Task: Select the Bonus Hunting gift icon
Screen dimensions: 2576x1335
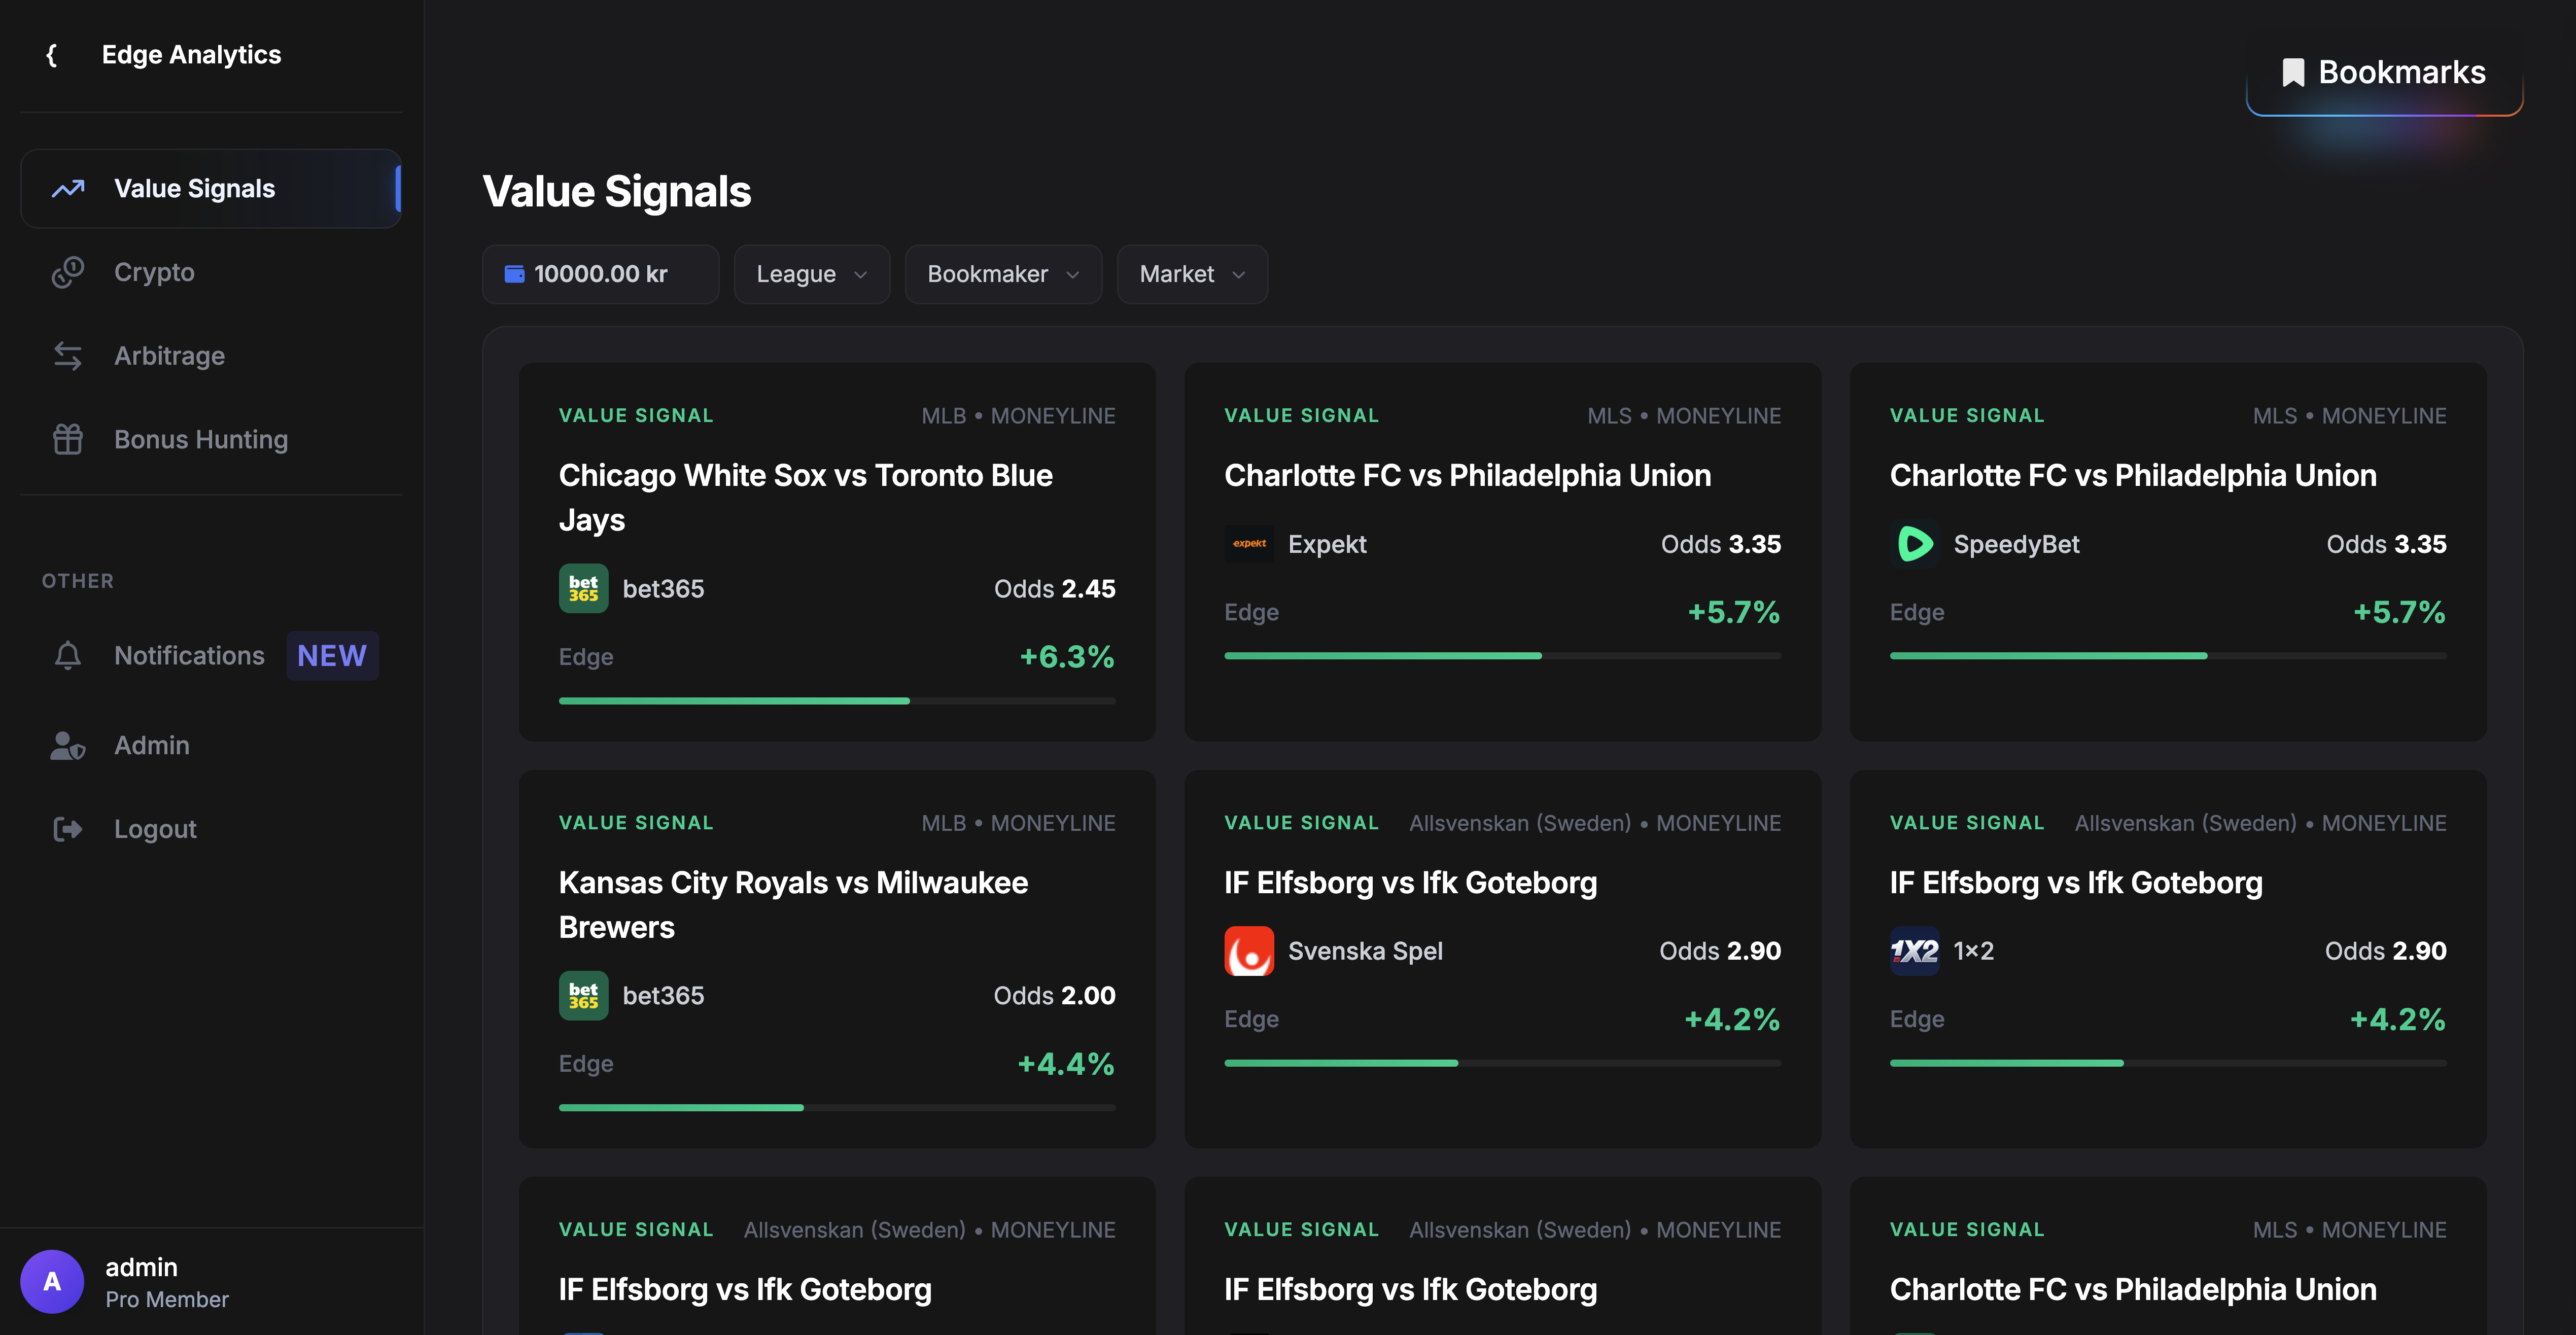Action: (x=67, y=438)
